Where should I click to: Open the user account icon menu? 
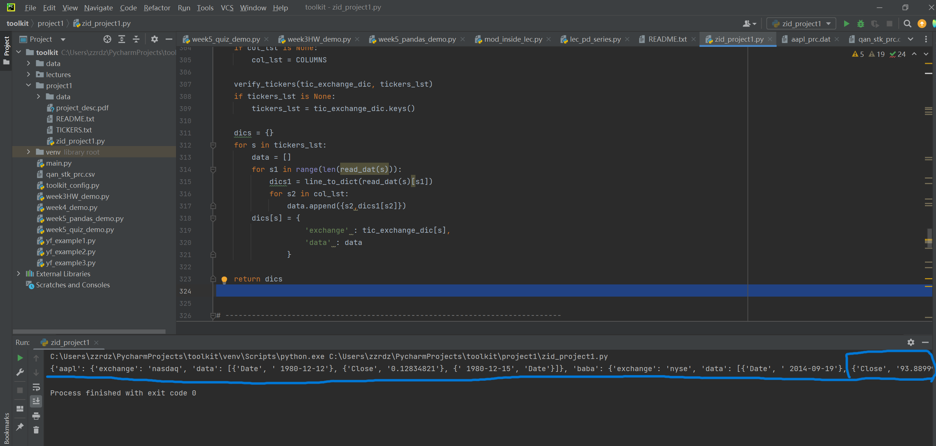(749, 24)
